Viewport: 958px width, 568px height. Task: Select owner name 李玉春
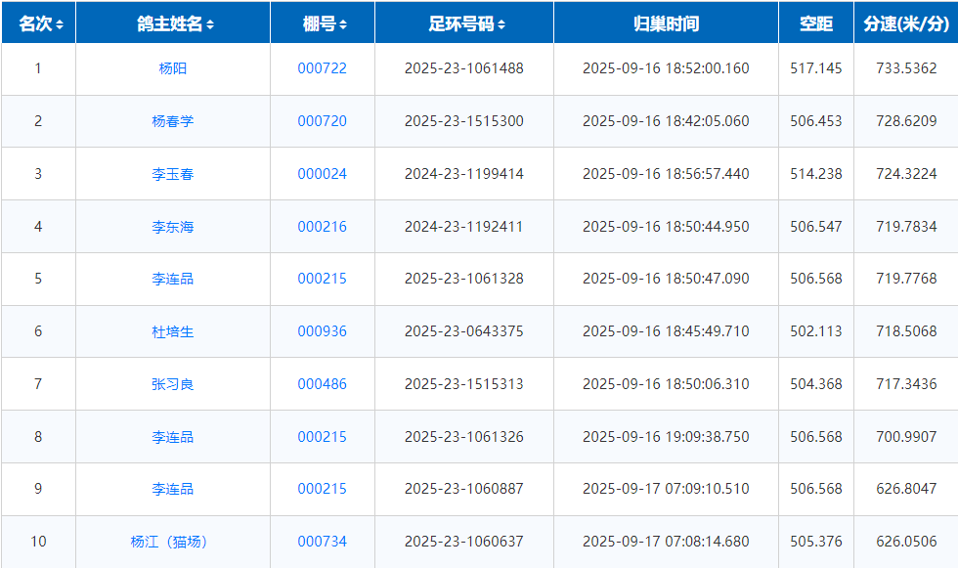tap(173, 174)
